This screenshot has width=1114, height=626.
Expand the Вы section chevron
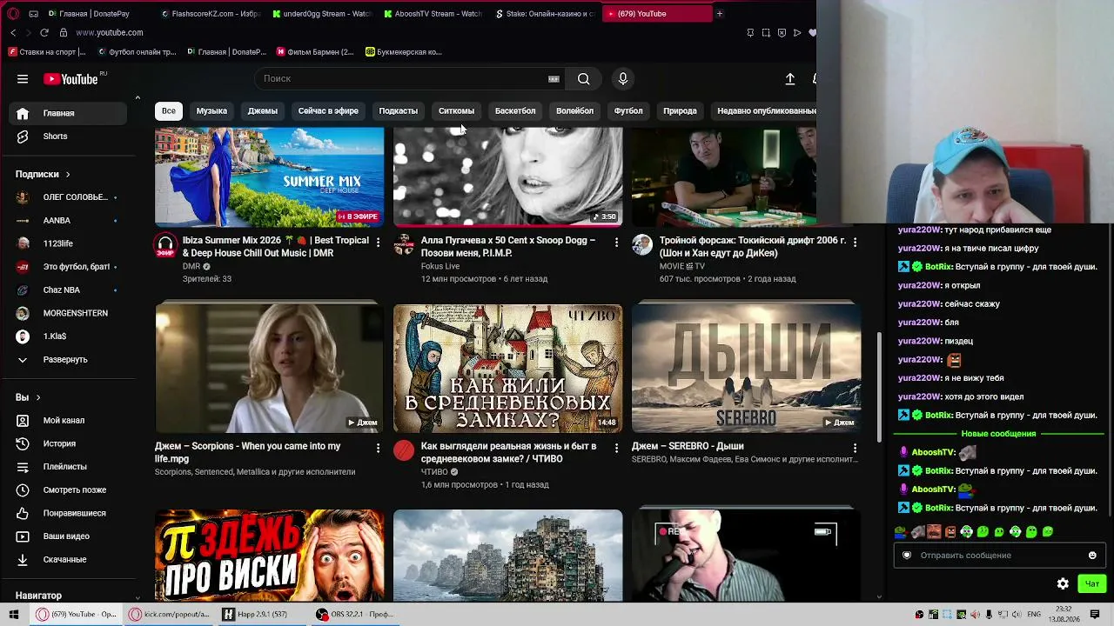[x=38, y=397]
